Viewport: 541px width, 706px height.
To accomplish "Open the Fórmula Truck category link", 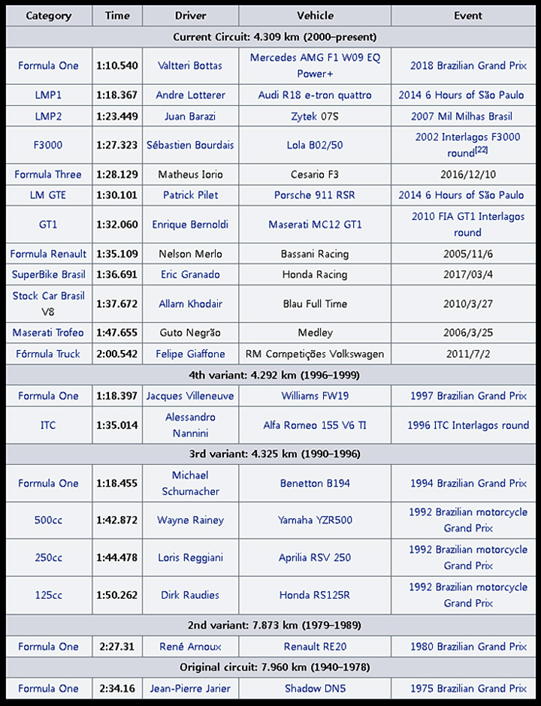I will click(x=48, y=354).
